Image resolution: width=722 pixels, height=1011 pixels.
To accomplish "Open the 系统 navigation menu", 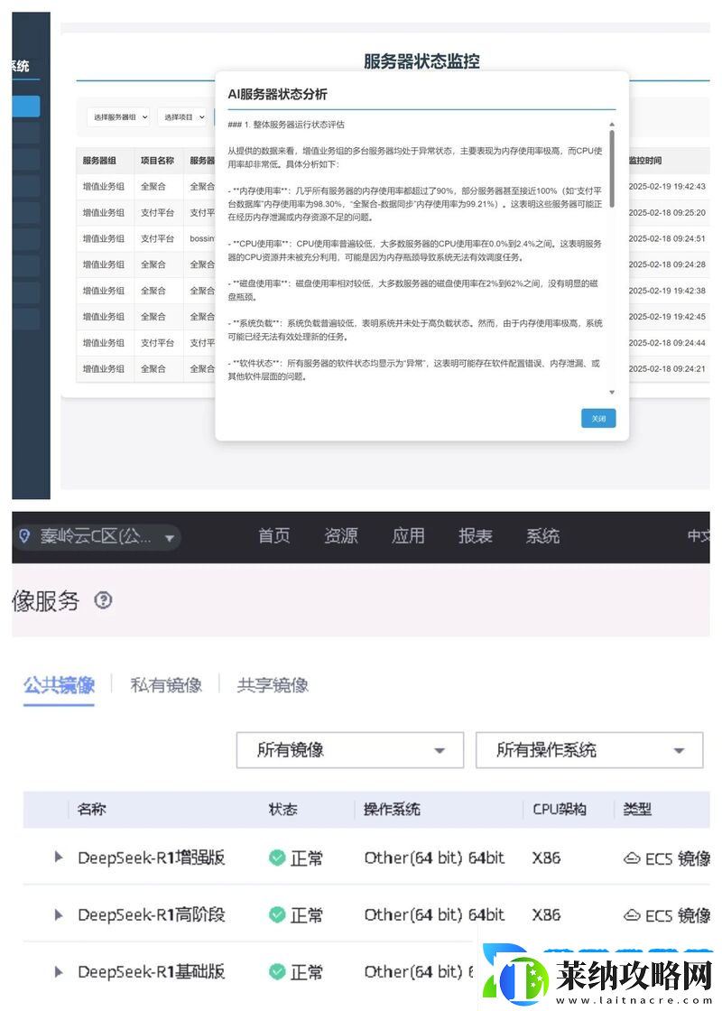I will (x=542, y=536).
